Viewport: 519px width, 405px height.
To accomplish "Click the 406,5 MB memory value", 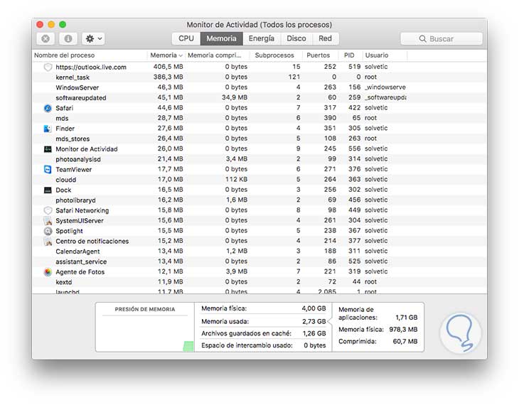I will [168, 67].
